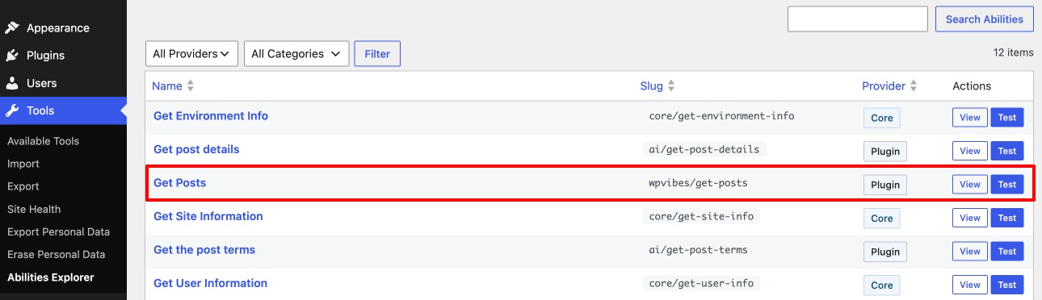Select Export Personal Data menu item

pos(58,231)
